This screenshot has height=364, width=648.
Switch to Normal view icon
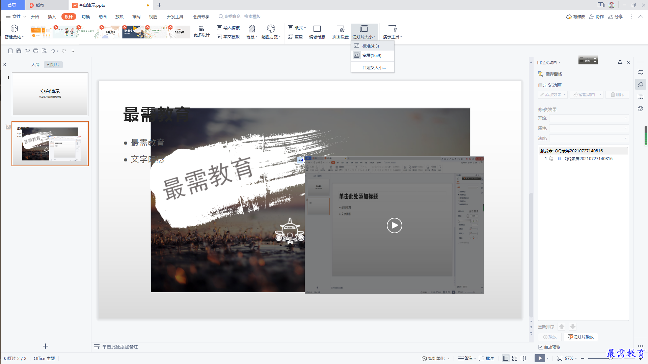click(x=506, y=358)
